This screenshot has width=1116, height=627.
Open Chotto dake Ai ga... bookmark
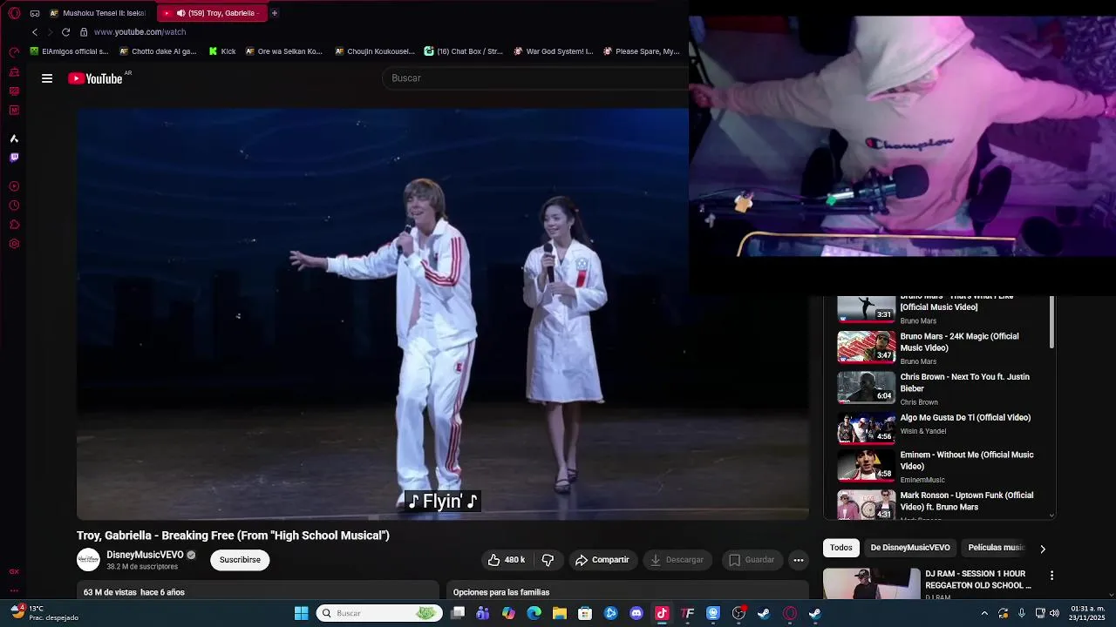pyautogui.click(x=157, y=51)
